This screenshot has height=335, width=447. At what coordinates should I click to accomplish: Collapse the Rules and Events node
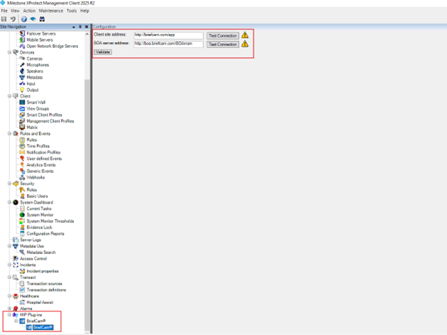click(10, 134)
